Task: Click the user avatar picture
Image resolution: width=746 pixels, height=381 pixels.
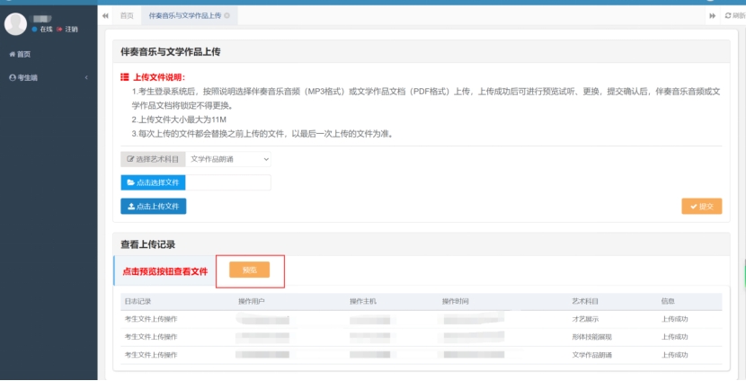Action: [15, 24]
